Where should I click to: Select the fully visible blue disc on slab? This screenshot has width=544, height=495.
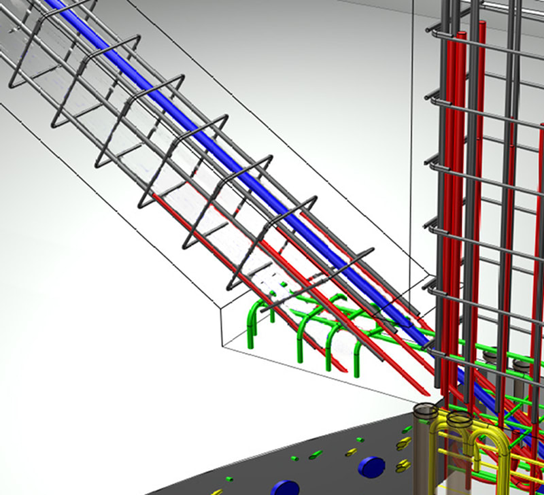pyautogui.click(x=371, y=466)
